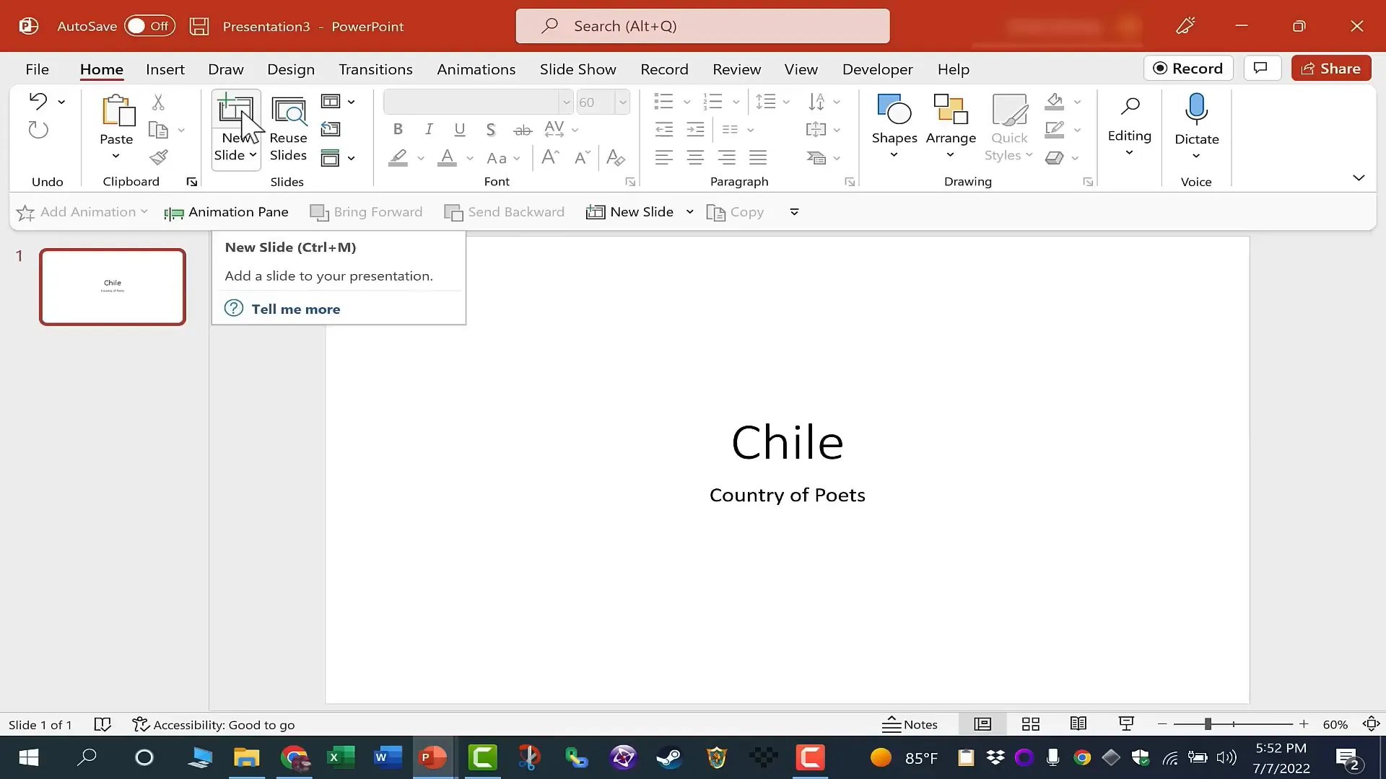Open the Insert tab
The image size is (1386, 779).
coord(165,69)
